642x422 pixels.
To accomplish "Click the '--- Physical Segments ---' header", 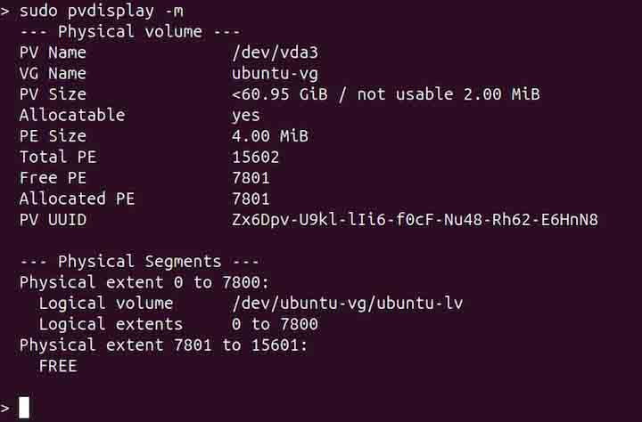I will (139, 262).
